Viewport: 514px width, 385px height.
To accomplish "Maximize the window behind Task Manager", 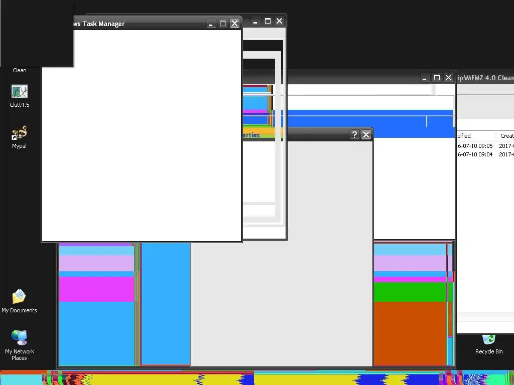I will tap(268, 21).
